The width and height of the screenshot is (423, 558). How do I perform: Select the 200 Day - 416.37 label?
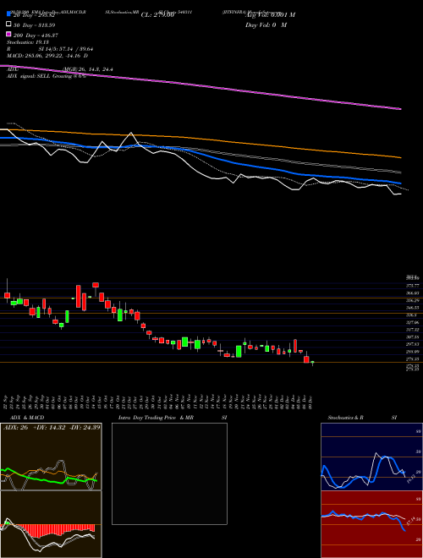tap(36, 36)
